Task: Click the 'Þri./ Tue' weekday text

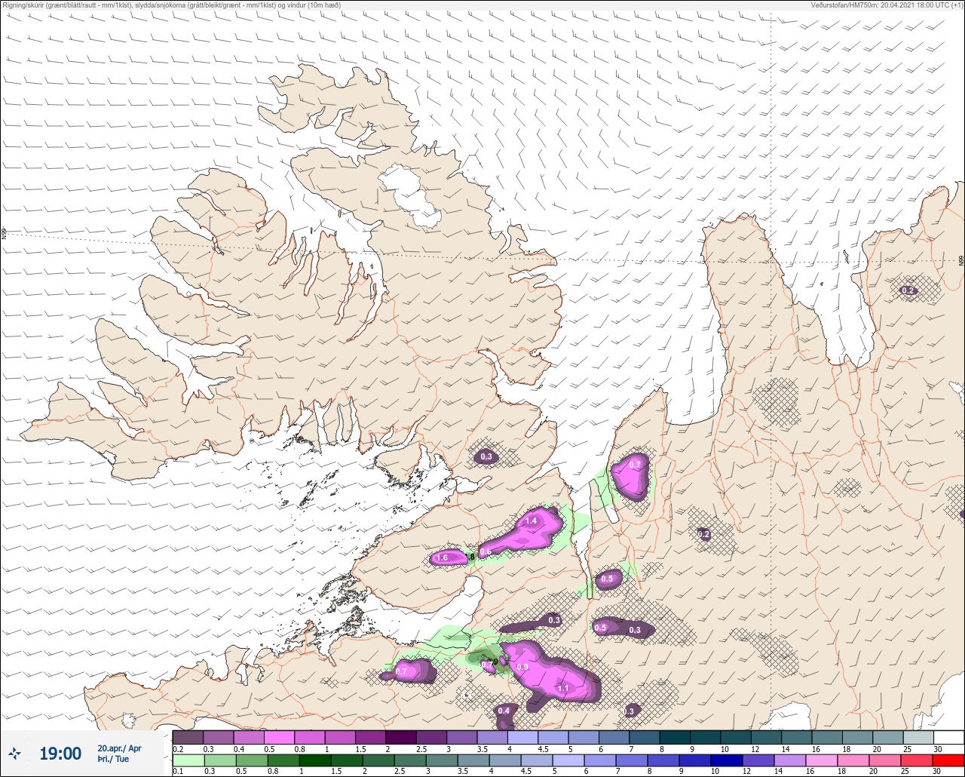Action: point(113,759)
